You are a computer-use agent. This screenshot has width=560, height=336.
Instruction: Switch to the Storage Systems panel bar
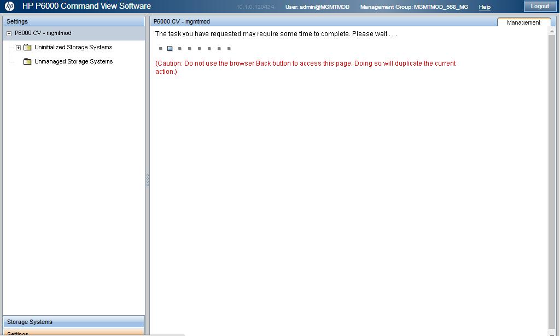(74, 322)
